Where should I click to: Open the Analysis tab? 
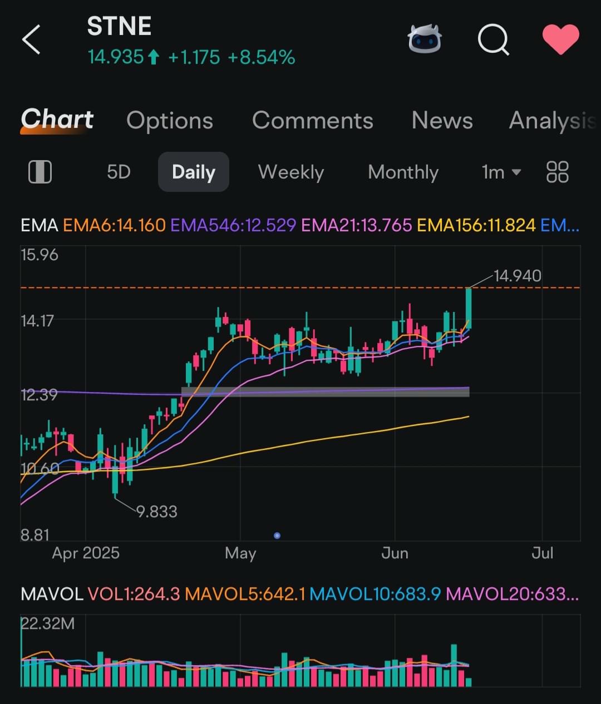coord(552,120)
